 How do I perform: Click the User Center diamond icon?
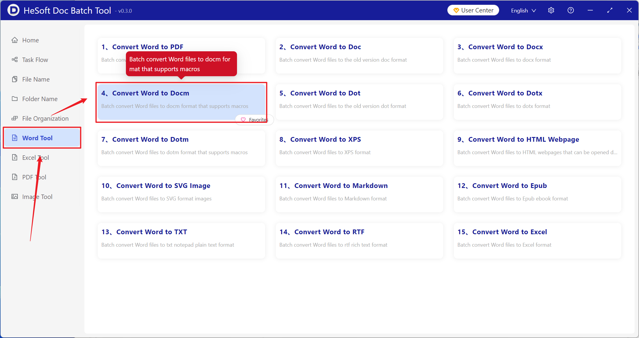(456, 10)
